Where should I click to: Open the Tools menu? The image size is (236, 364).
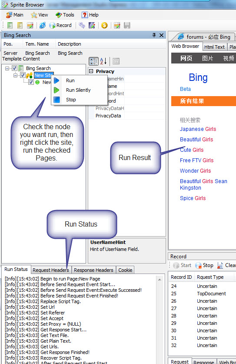(x=65, y=15)
